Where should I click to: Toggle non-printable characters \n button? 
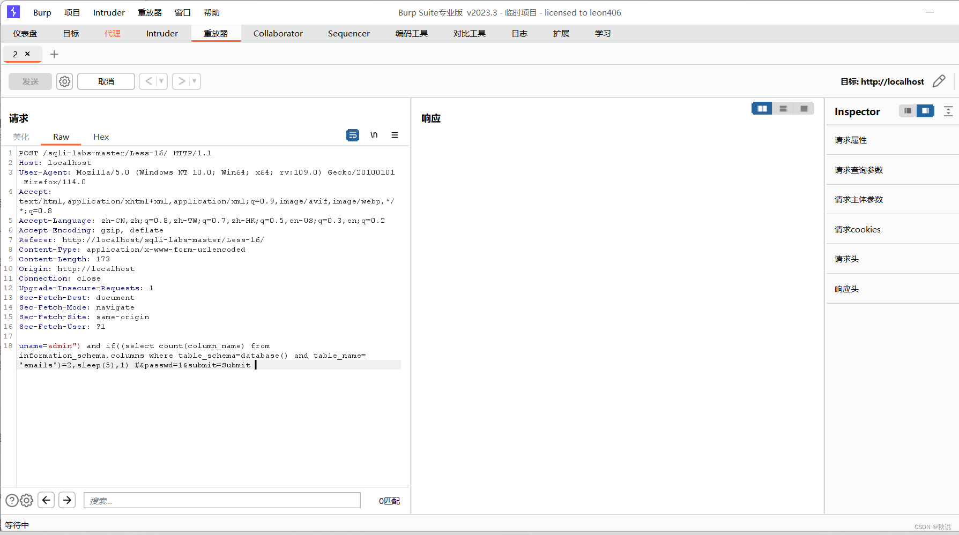pos(374,135)
